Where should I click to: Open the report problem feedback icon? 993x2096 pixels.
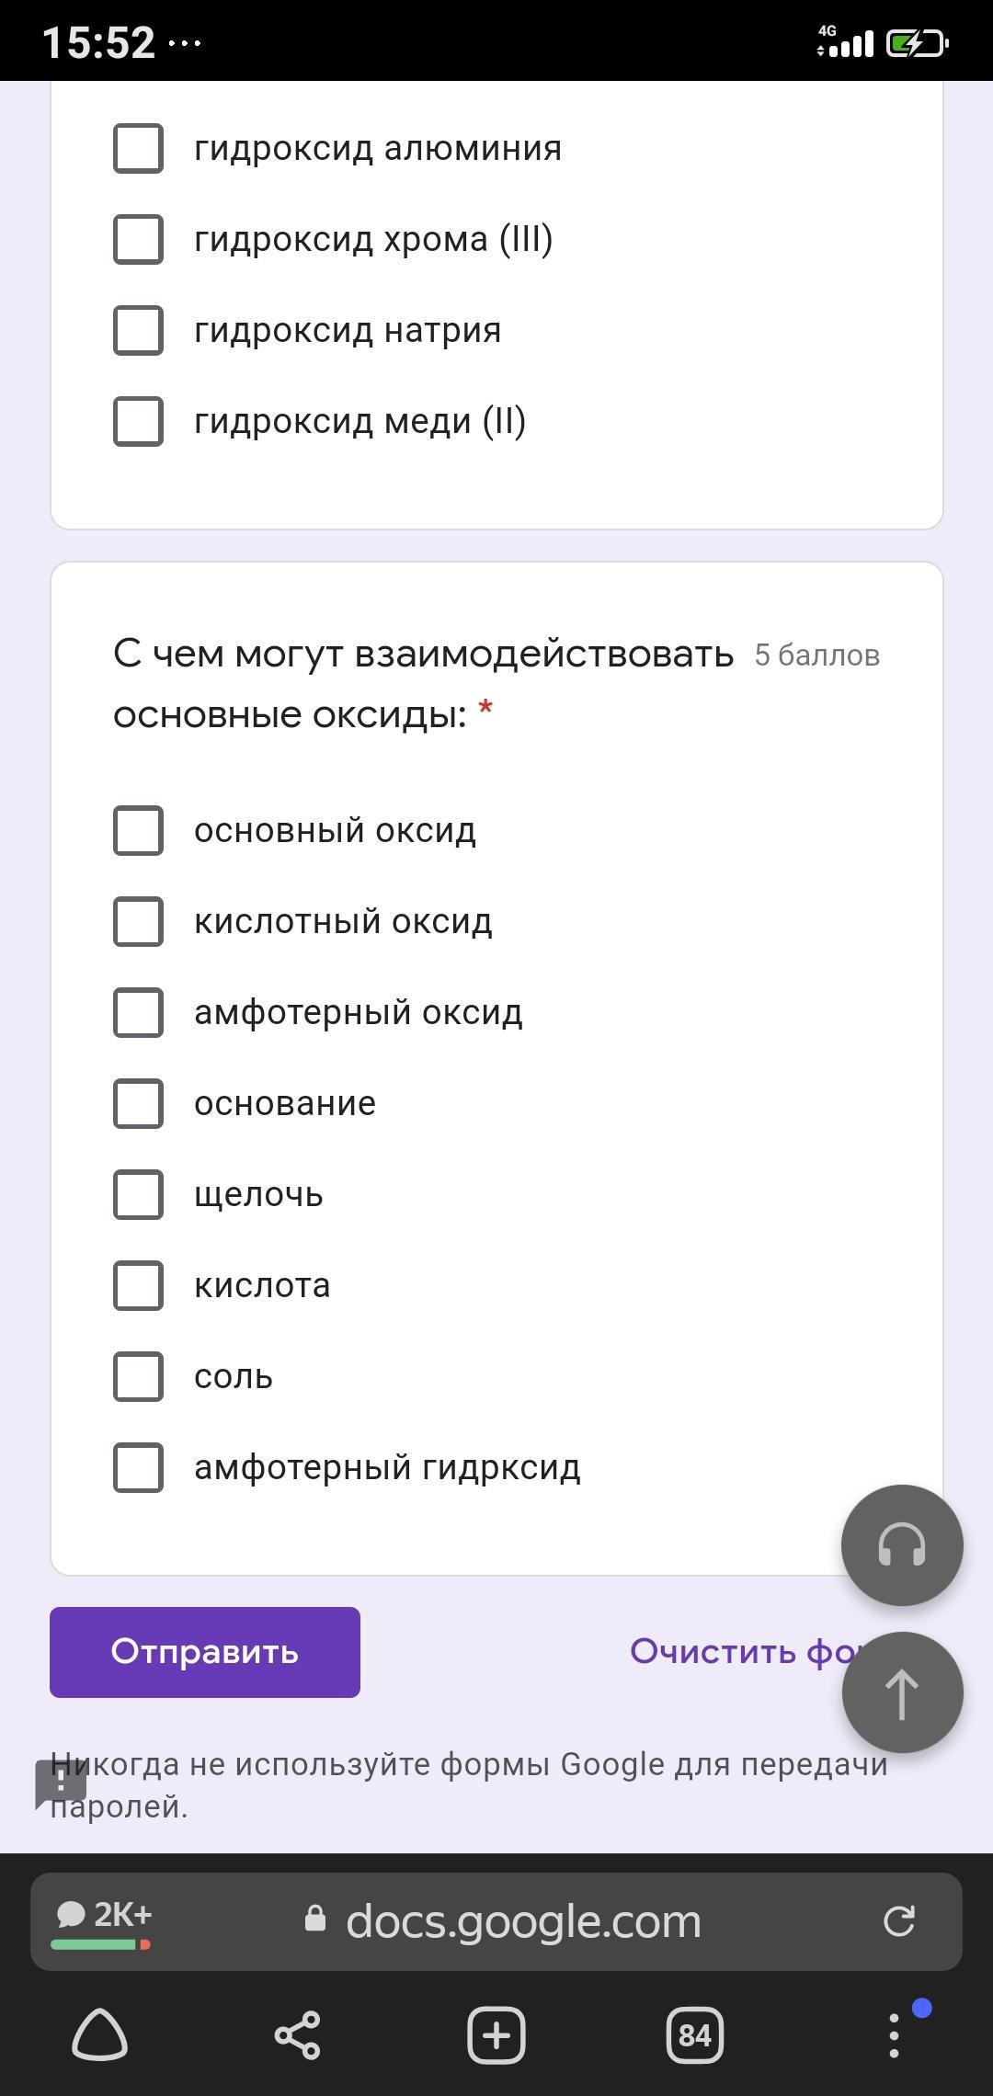61,1783
